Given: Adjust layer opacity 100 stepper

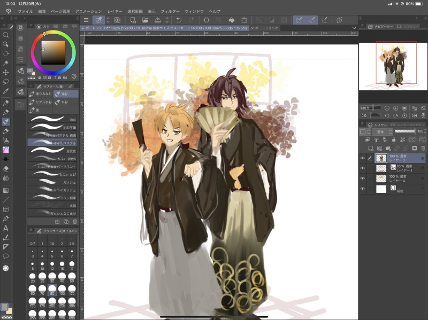Looking at the screenshot, I should coord(425,131).
